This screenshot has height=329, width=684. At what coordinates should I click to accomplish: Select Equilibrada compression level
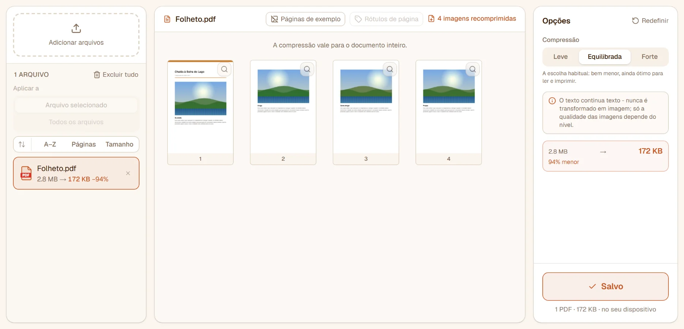coord(605,57)
